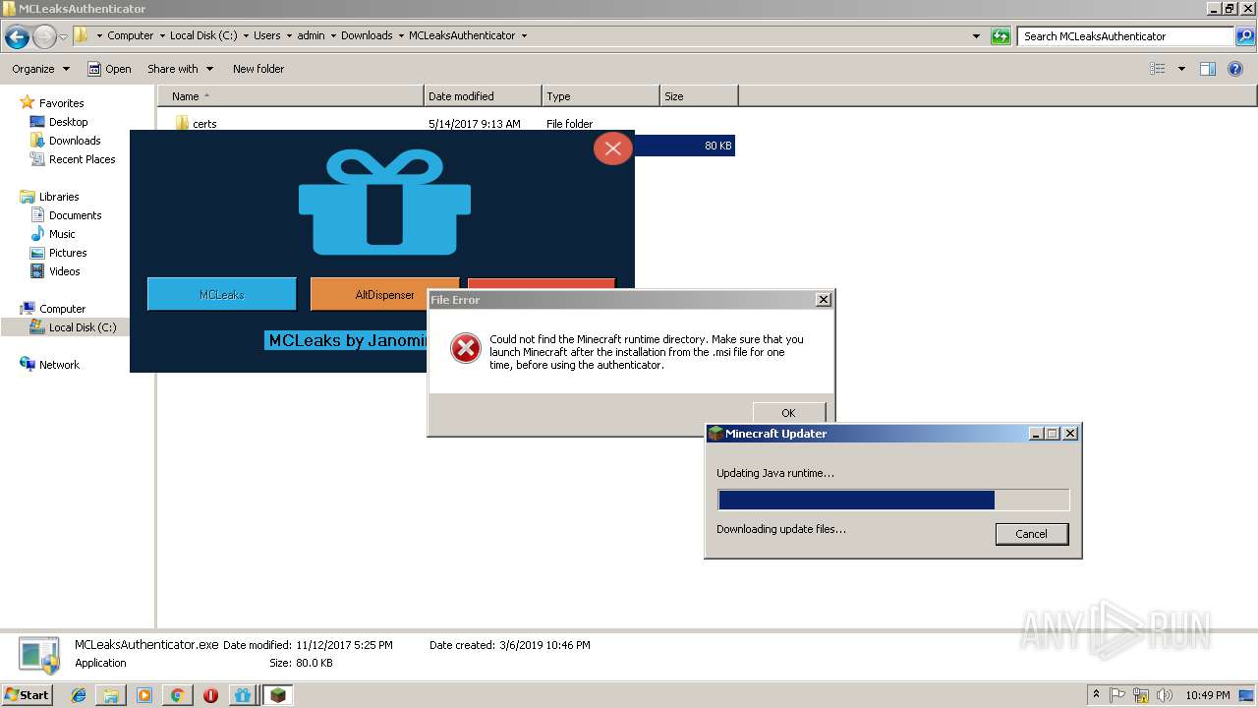Click the Downloads breadcrumb segment
The width and height of the screenshot is (1258, 708).
coord(367,35)
